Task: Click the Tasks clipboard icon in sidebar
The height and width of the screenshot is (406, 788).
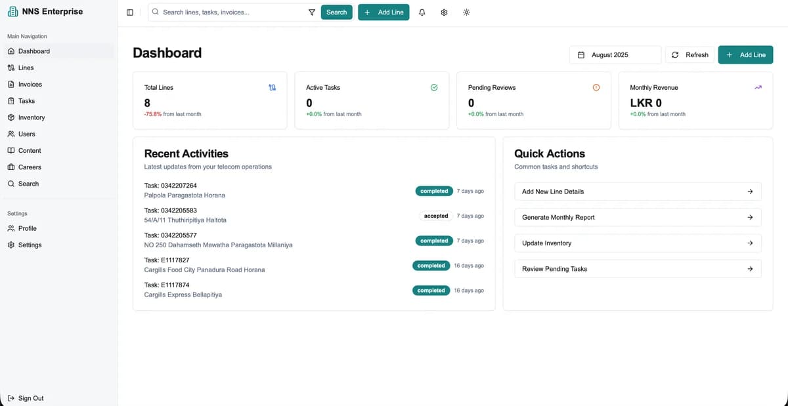Action: (x=11, y=101)
